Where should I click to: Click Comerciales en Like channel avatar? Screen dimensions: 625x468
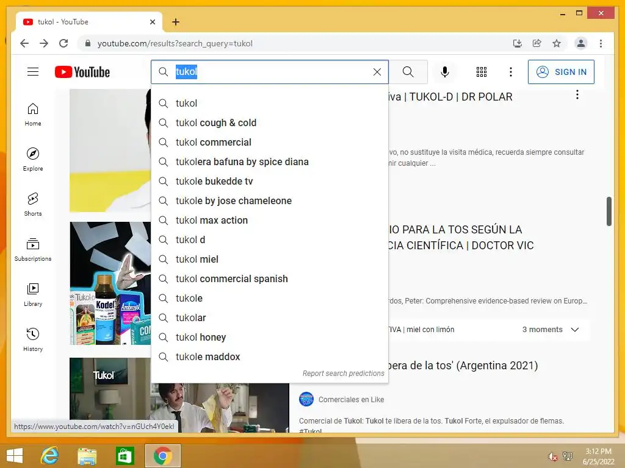(306, 399)
